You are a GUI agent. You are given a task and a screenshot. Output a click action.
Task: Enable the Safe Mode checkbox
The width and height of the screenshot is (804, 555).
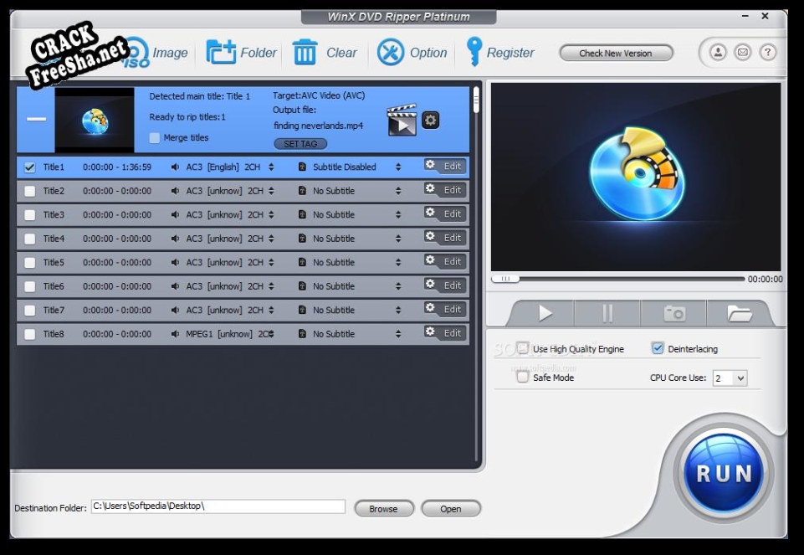pos(523,377)
